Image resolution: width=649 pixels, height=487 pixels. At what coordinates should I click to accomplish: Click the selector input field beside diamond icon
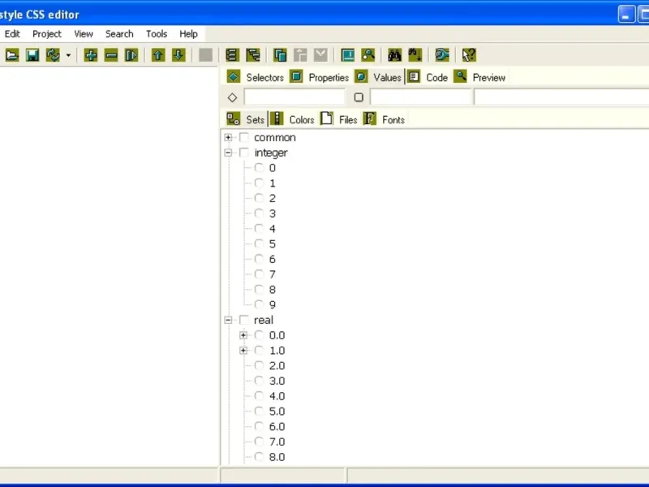294,97
